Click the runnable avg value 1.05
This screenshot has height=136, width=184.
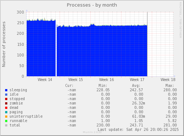[139, 121]
